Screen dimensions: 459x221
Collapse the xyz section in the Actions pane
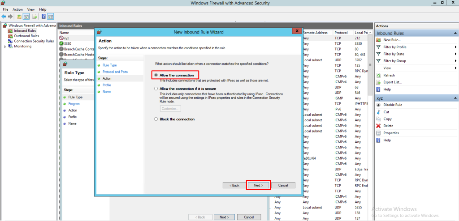pyautogui.click(x=455, y=98)
